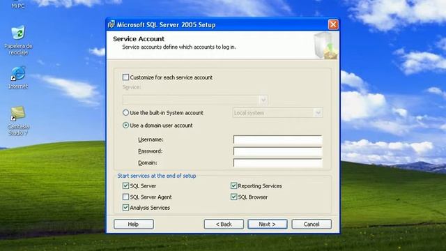Click the 'Service accounts define which accounts' description

coord(179,47)
